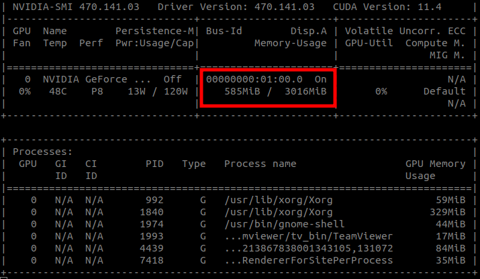Click the Pwr:Usage/Cap header
Image resolution: width=480 pixels, height=279 pixels.
pos(154,43)
